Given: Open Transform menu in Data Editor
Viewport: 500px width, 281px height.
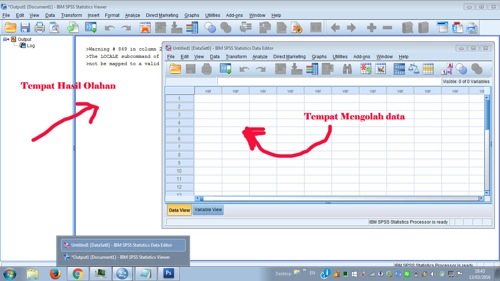Looking at the screenshot, I should (236, 57).
